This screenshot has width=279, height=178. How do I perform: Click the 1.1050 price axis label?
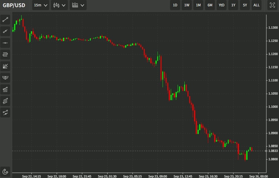[x=273, y=93]
